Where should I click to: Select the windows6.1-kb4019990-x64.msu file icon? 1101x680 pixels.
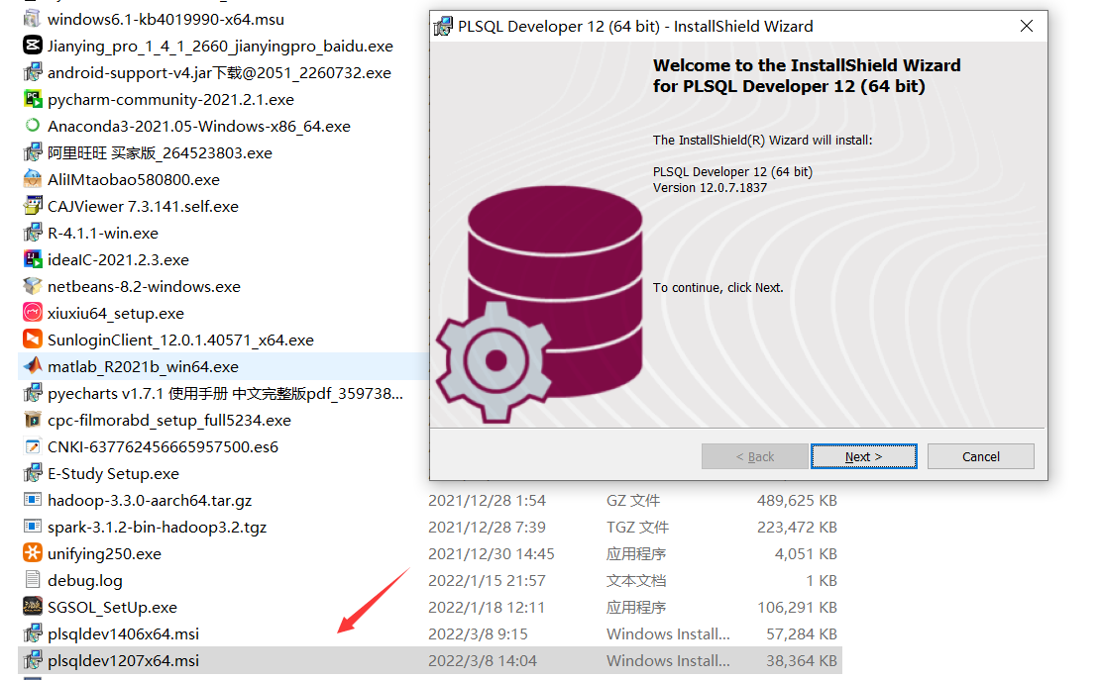pyautogui.click(x=33, y=19)
